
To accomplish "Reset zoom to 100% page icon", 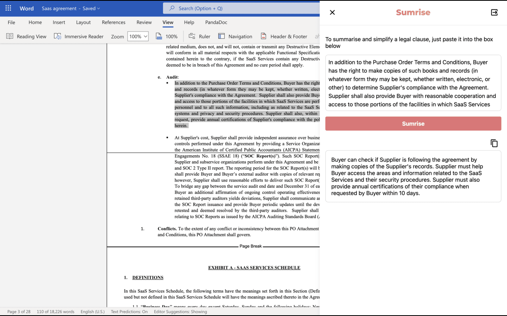I will 166,36.
